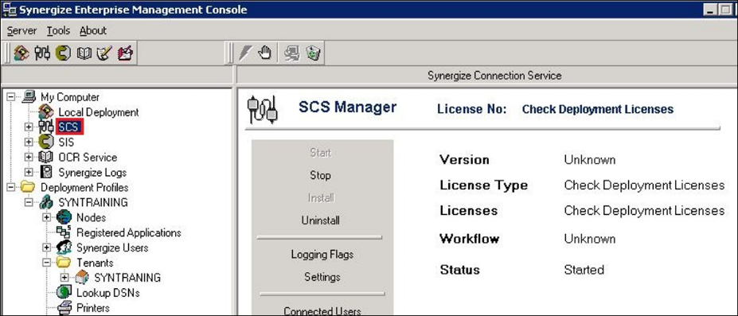Click the greyed-out Install button

[321, 198]
